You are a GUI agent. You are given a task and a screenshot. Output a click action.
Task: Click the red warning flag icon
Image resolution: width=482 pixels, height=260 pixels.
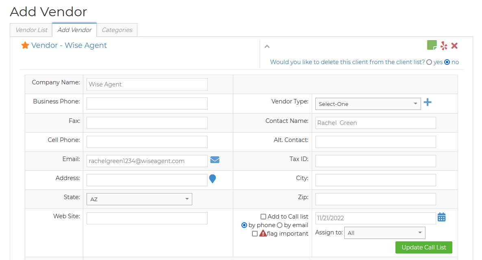tap(263, 233)
